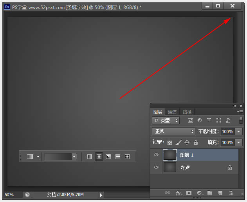Click the status bar preview icon

coord(27,195)
